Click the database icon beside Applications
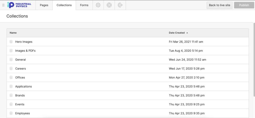255x118 pixels. point(11,87)
